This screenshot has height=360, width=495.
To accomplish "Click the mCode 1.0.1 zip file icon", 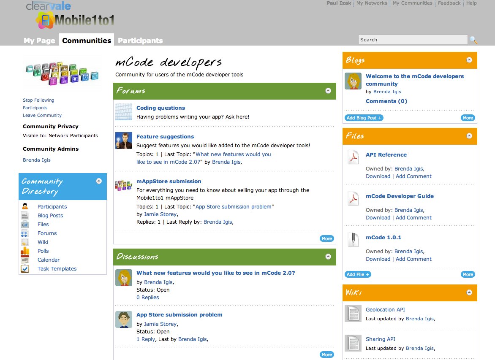I will pyautogui.click(x=353, y=240).
